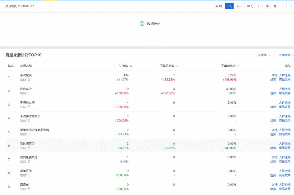Open 商品效果 for 直通车 row
294x195 pixels.
pos(285,189)
